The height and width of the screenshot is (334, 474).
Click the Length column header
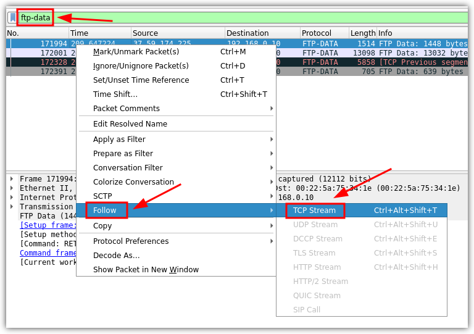coord(362,33)
